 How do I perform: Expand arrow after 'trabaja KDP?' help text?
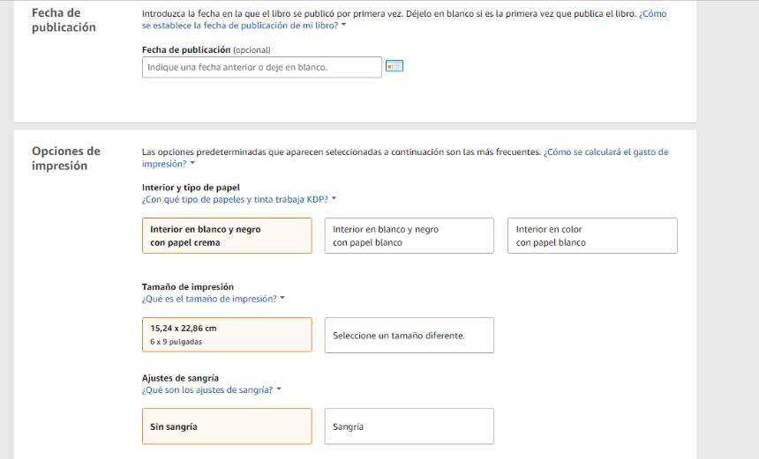coord(334,199)
